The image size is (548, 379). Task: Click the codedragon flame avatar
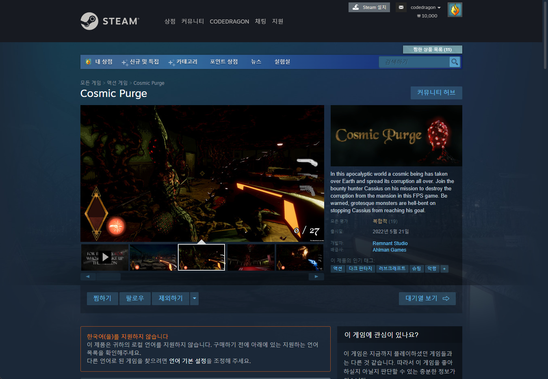click(x=455, y=10)
